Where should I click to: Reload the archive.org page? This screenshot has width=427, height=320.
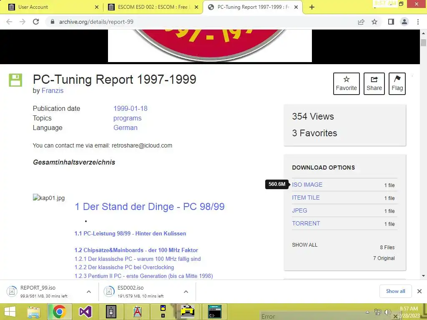pos(36,22)
